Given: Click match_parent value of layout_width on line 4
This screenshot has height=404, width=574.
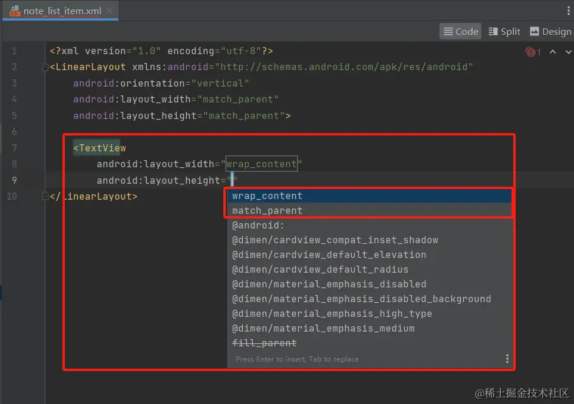Looking at the screenshot, I should [238, 99].
